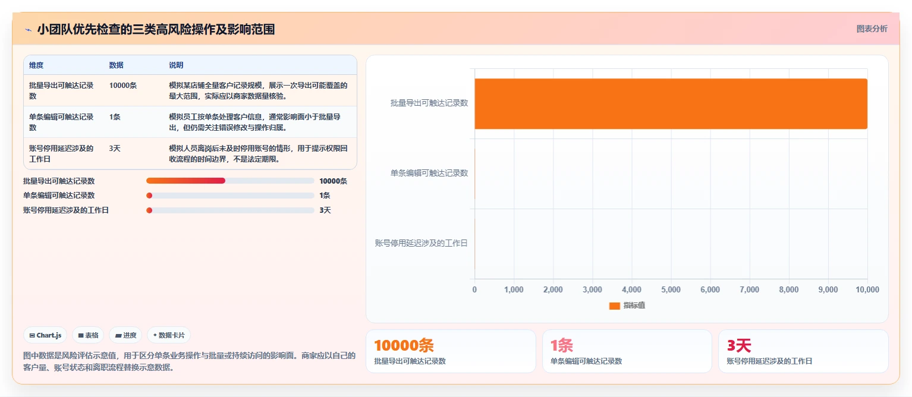Click the description starting 模拟某店铺全量客户记录规模
This screenshot has height=397, width=912.
258,90
